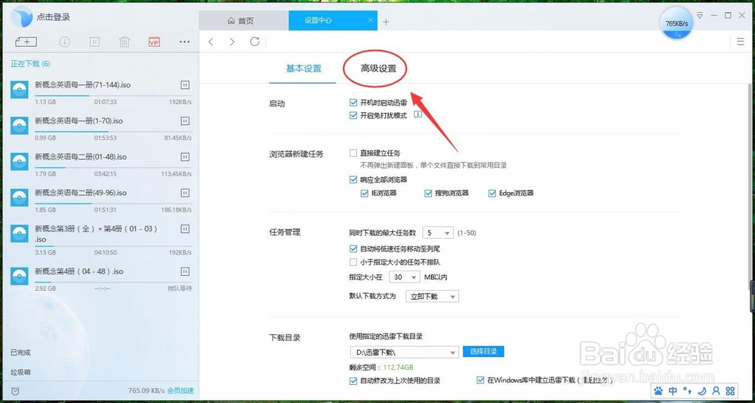
Task: Open the title bar dropdown triangle menu
Action: (x=700, y=16)
